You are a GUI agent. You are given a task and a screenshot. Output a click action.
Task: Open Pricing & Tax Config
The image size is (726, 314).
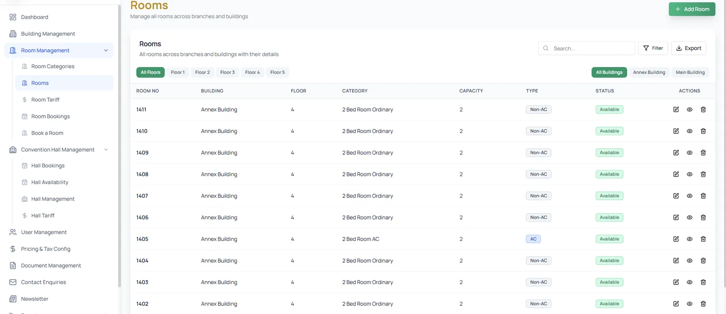point(59,249)
